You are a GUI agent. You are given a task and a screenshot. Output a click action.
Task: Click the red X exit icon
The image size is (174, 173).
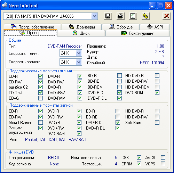pos(166,16)
